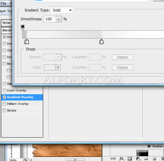Screen dimensions: 164x161
Task: Click the link layers icon
Action: [113, 159]
